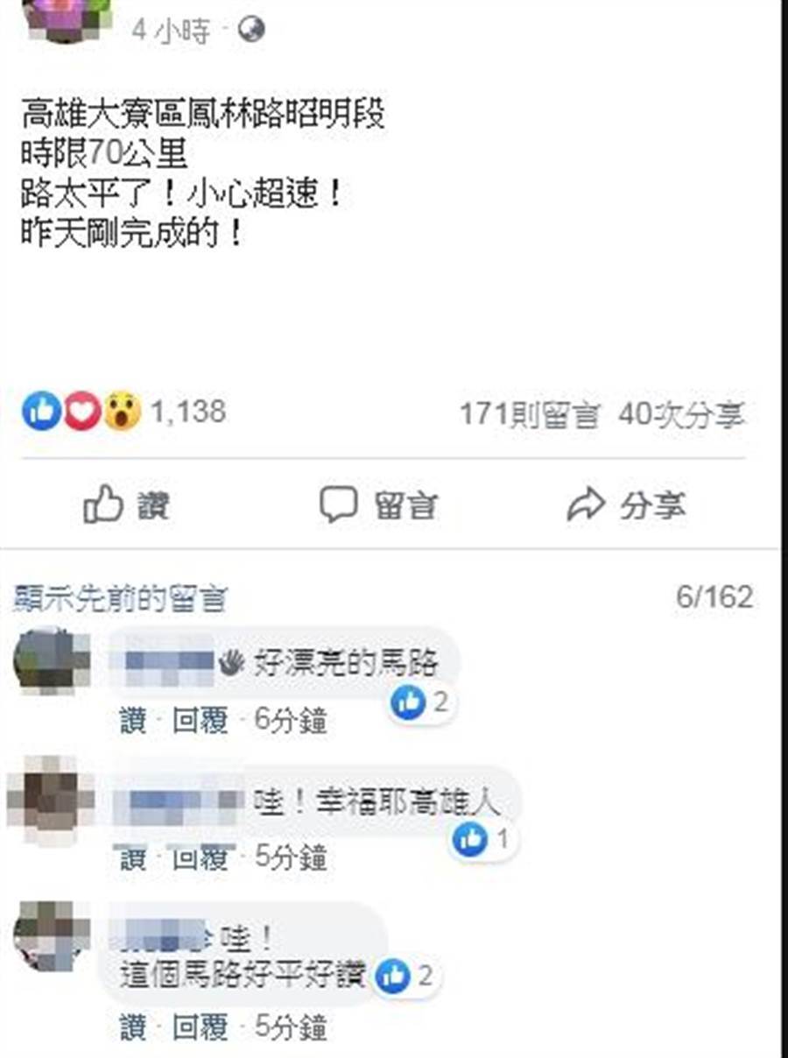
Task: Click the blue Like reaction icon on the post
Action: pyautogui.click(x=42, y=411)
